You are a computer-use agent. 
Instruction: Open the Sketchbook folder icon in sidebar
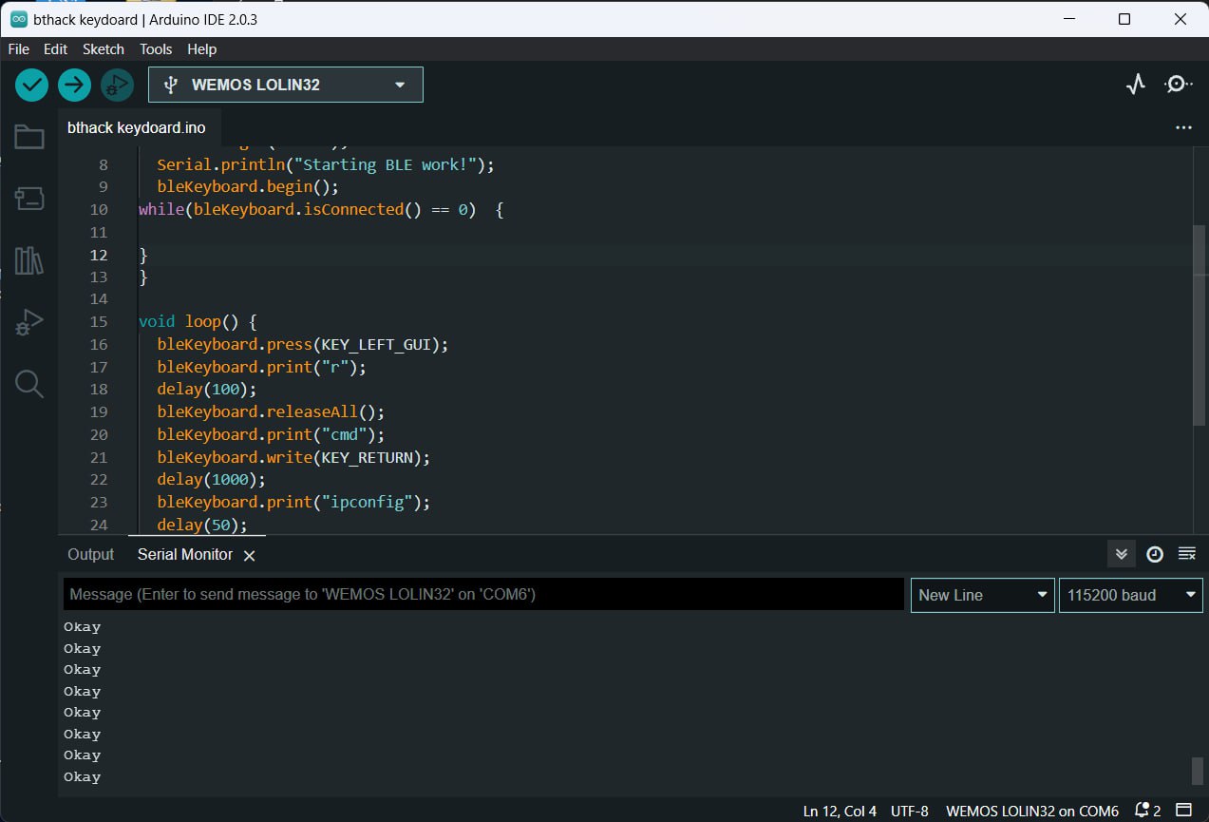28,138
